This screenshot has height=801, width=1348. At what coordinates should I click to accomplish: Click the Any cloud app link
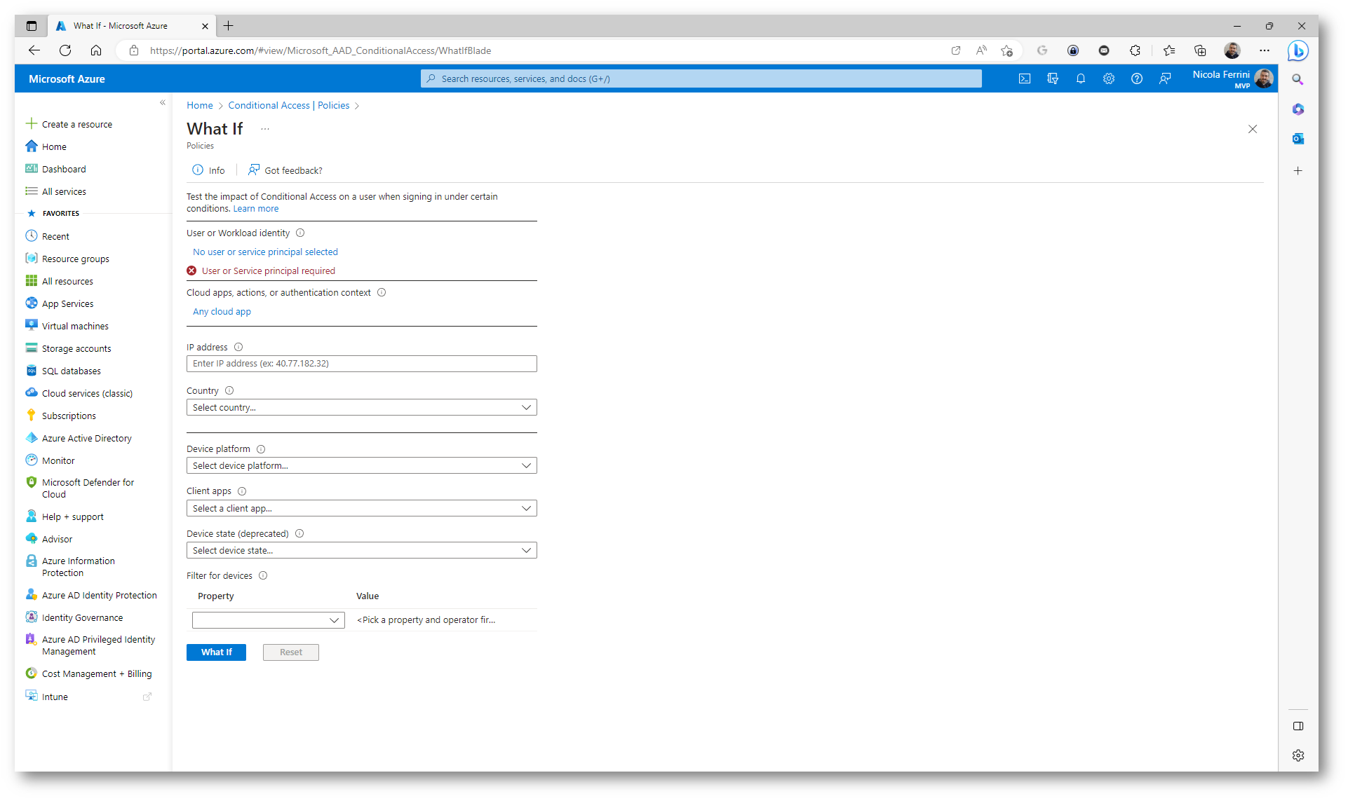222,312
